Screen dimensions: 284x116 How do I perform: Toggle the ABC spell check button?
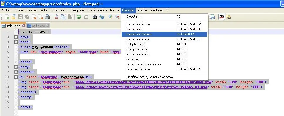point(222,17)
